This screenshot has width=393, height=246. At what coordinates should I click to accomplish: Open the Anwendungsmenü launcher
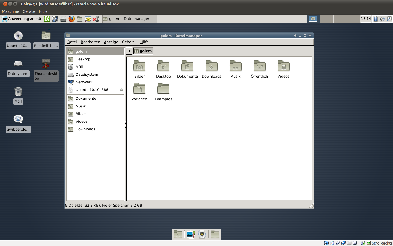pyautogui.click(x=21, y=19)
